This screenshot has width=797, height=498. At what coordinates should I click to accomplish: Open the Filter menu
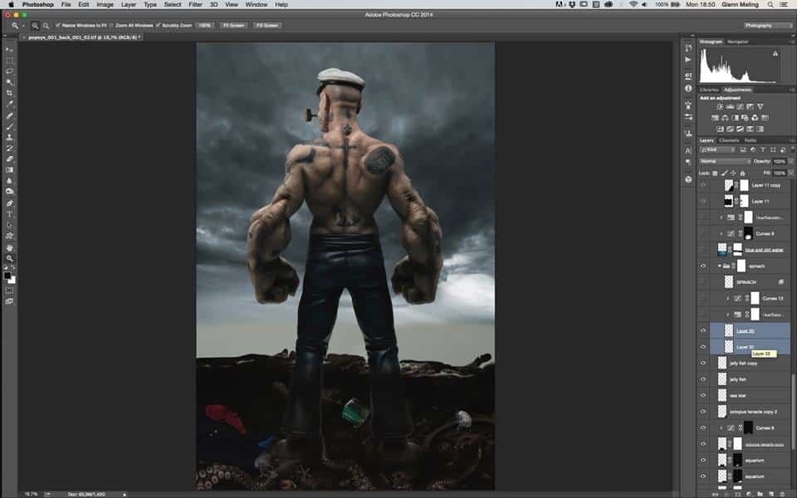pos(194,5)
